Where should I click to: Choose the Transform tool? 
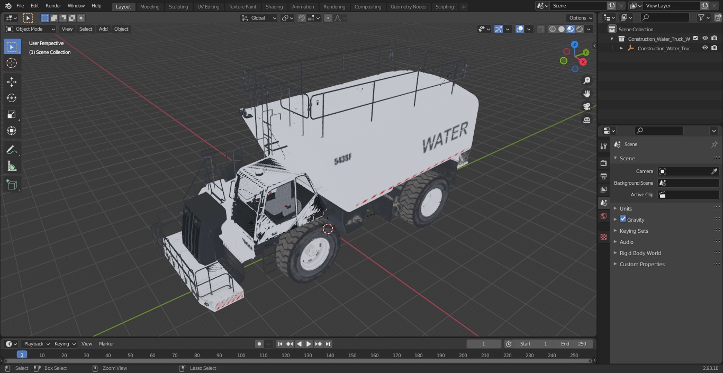(12, 131)
